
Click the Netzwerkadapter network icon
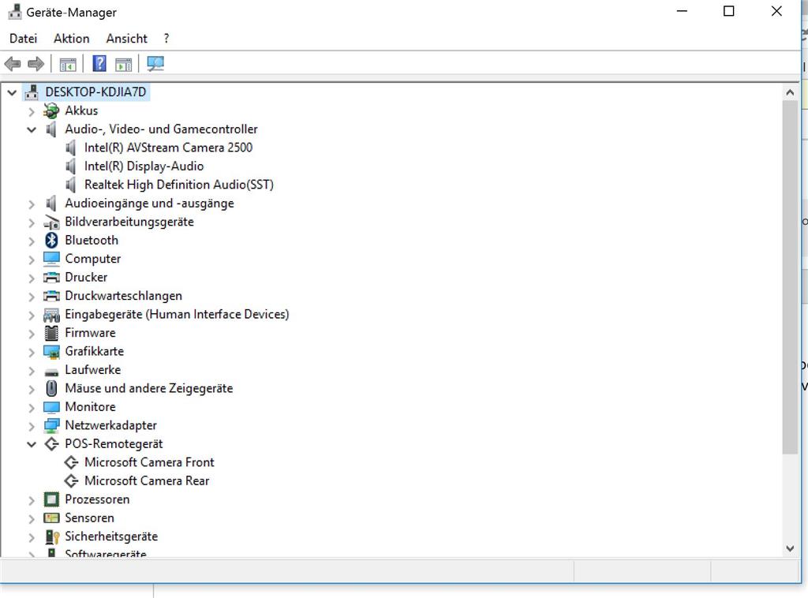click(51, 425)
